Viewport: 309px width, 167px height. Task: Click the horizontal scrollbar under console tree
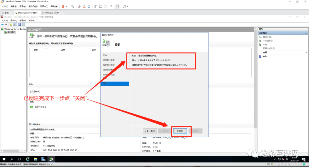[11, 151]
